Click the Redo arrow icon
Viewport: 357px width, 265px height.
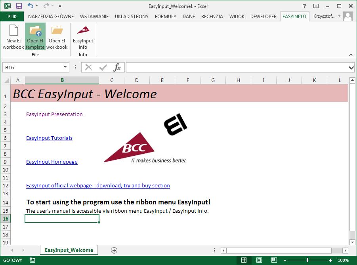tap(46, 6)
